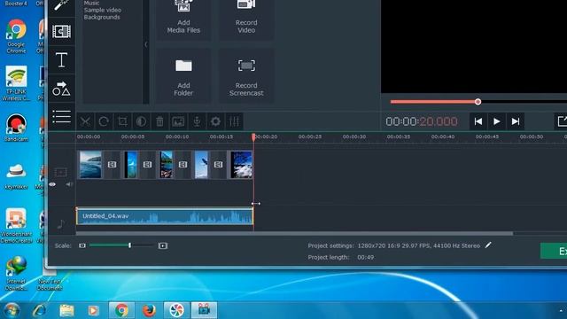Screen dimensions: 567x319
Task: Click the timeline horizontal scrollbar
Action: pos(294,234)
